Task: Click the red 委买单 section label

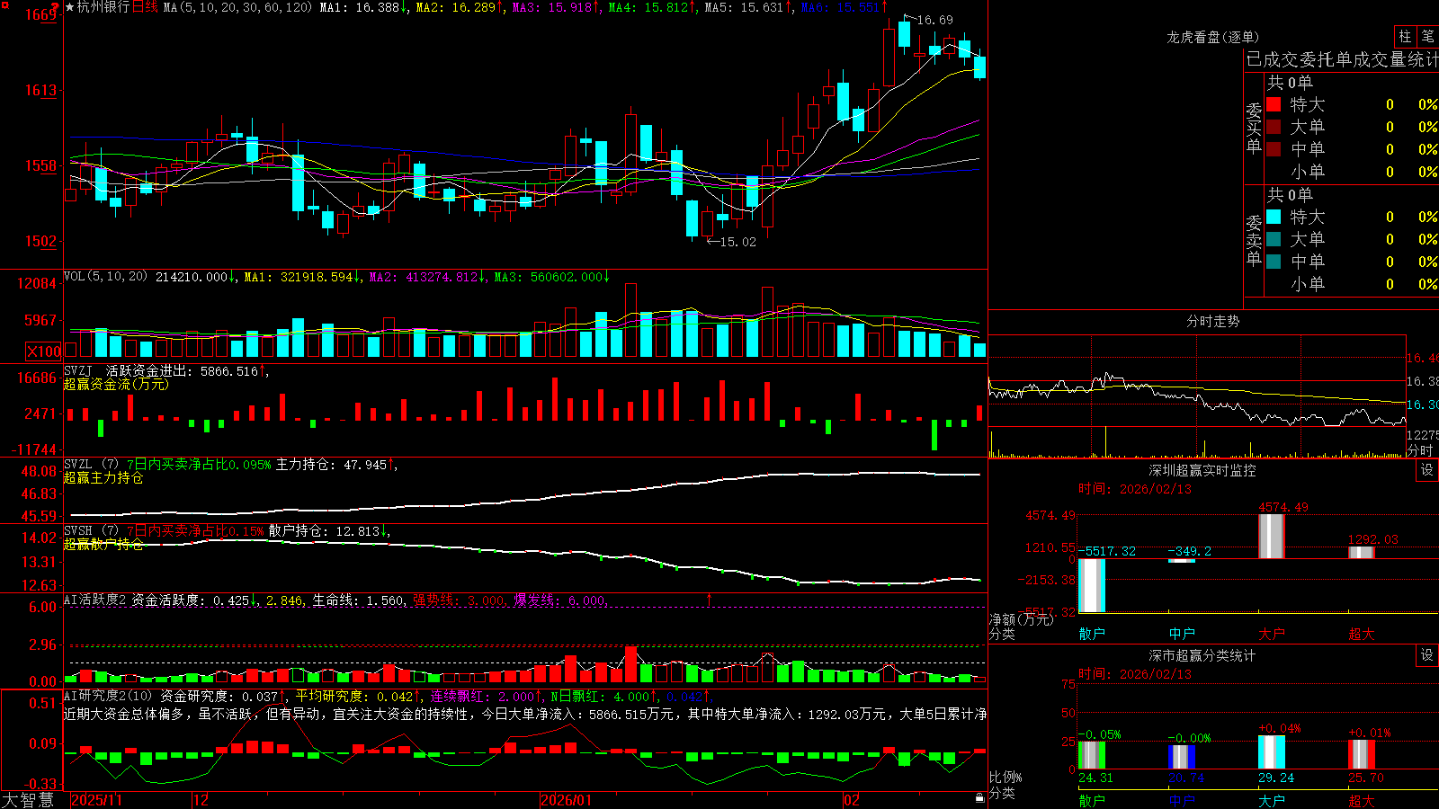Action: tap(1254, 129)
